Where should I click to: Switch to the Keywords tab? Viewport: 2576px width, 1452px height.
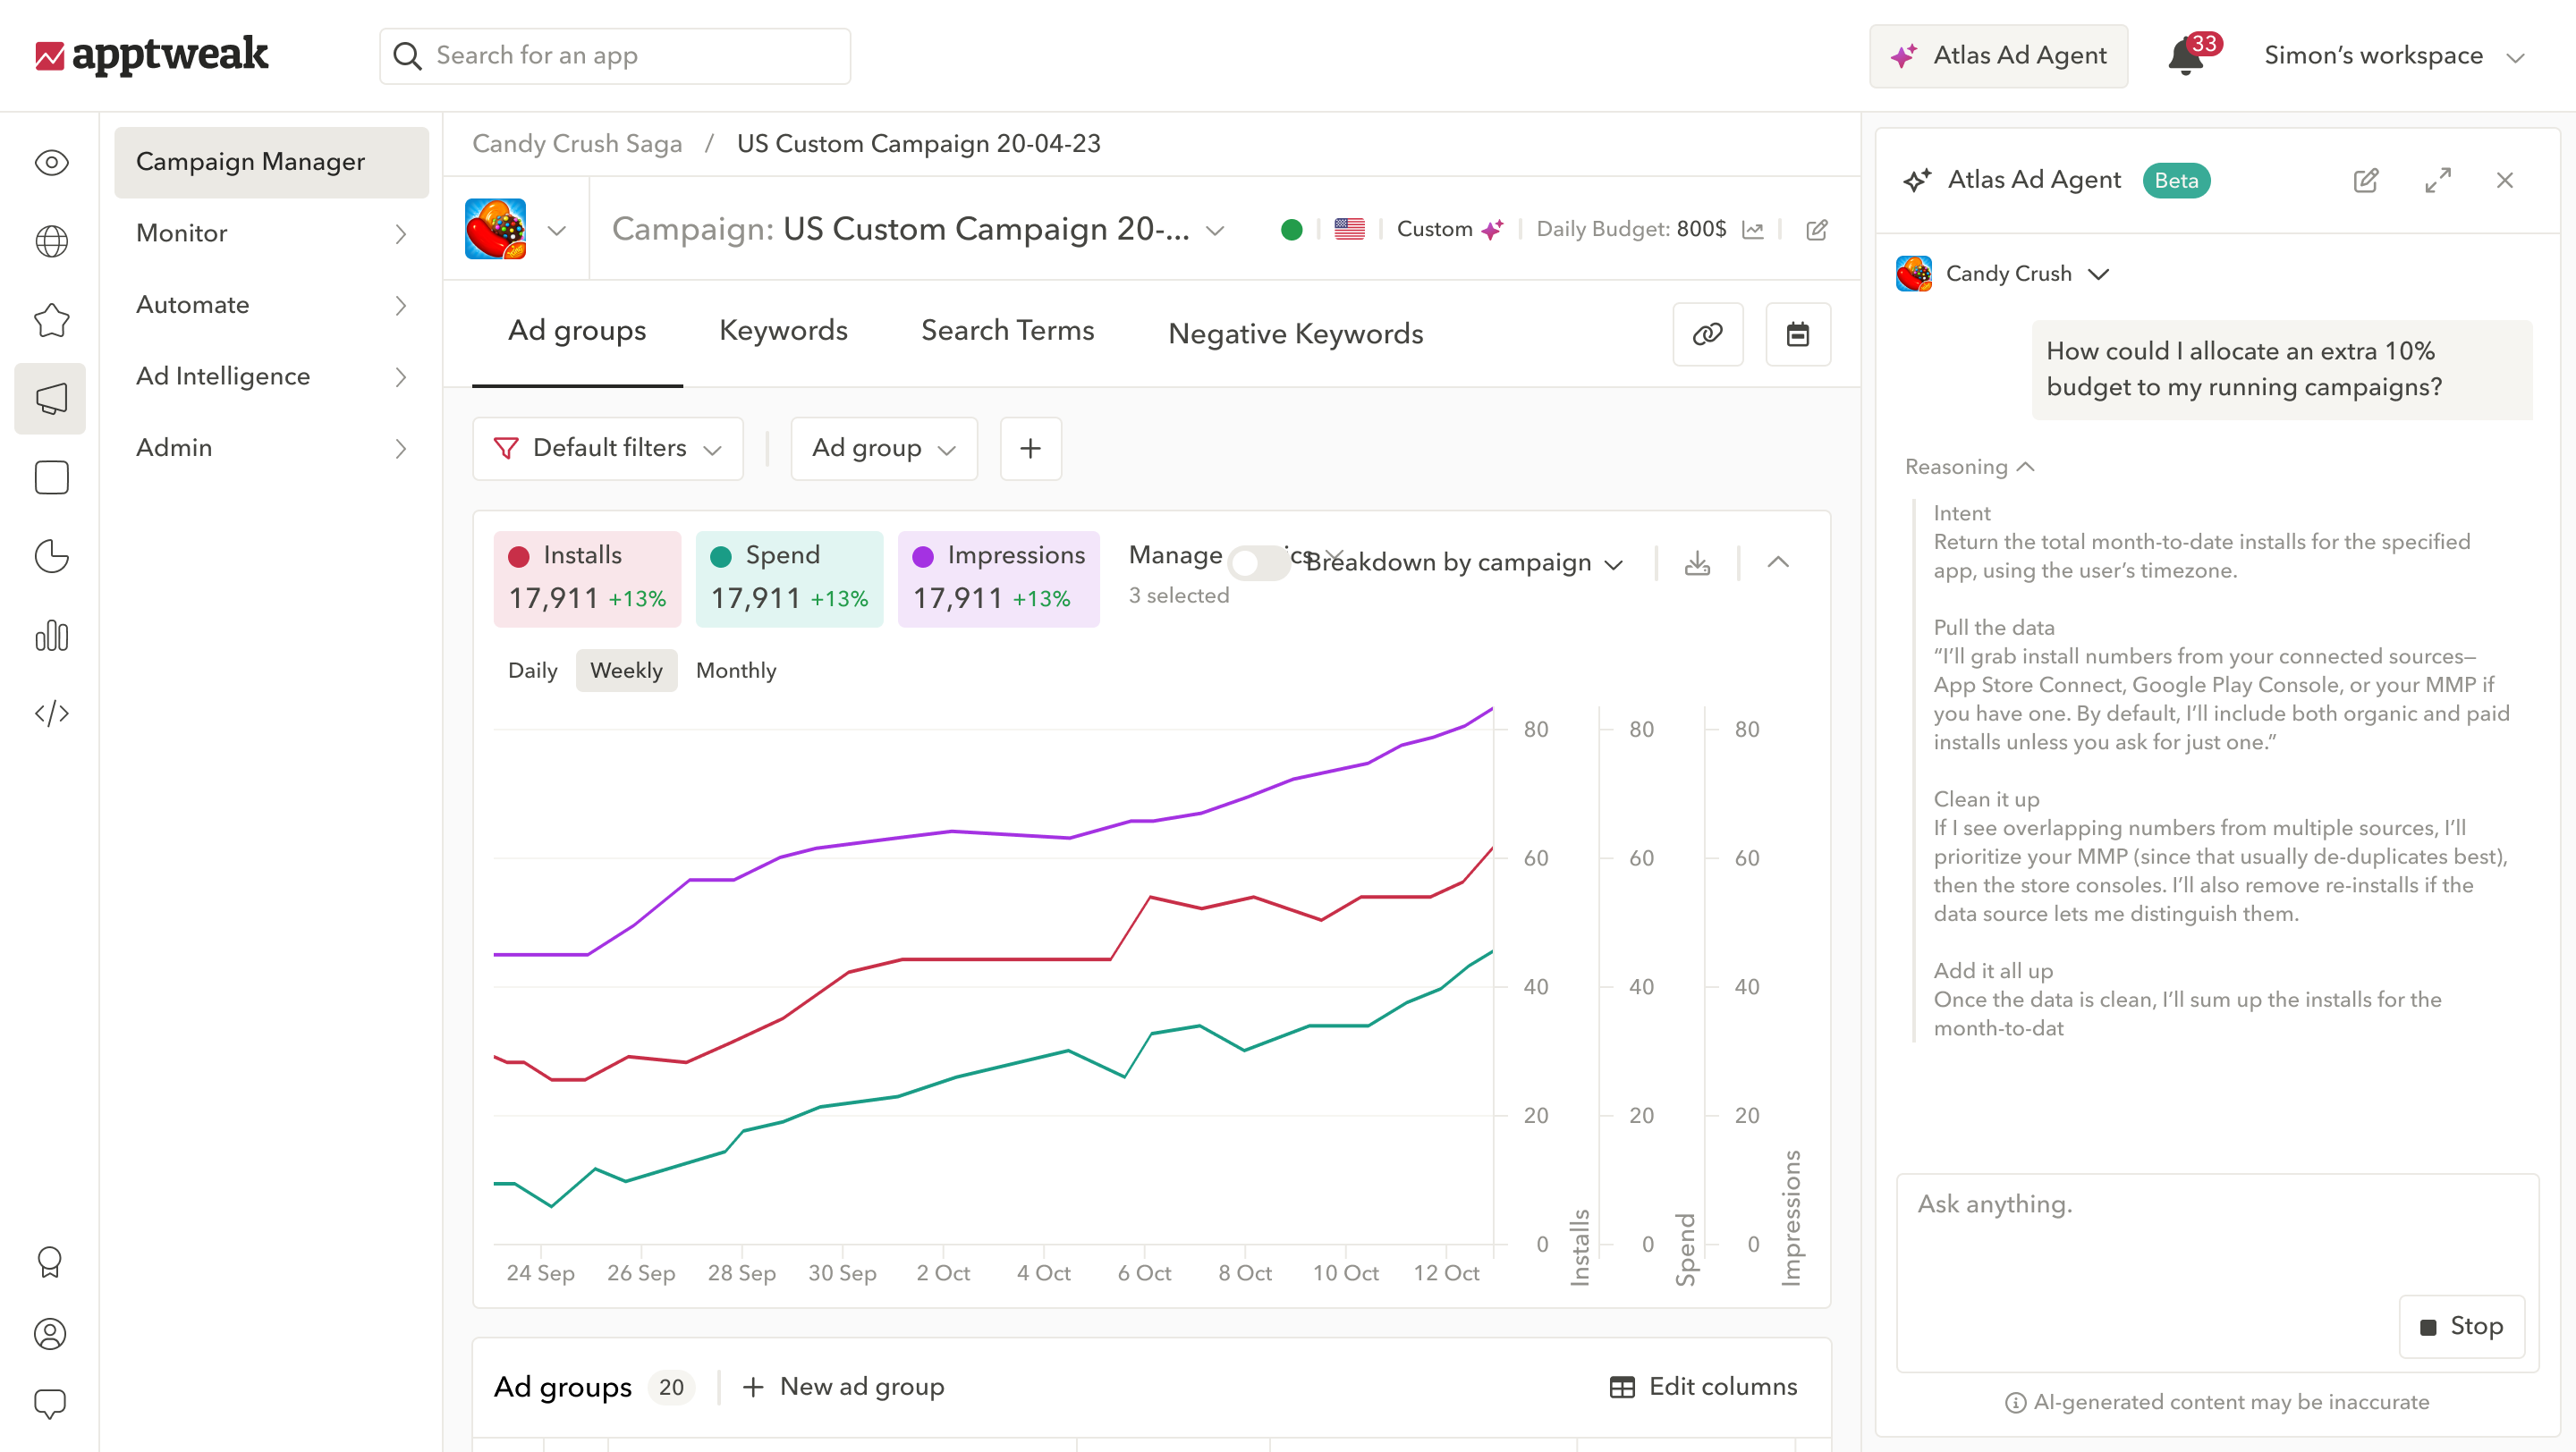click(x=783, y=331)
